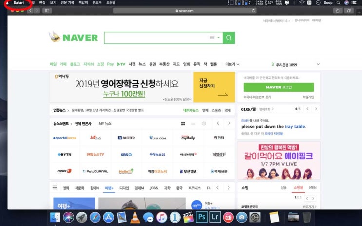The height and width of the screenshot is (226, 362).
Task: Click the Safari address bar
Action: pyautogui.click(x=185, y=11)
